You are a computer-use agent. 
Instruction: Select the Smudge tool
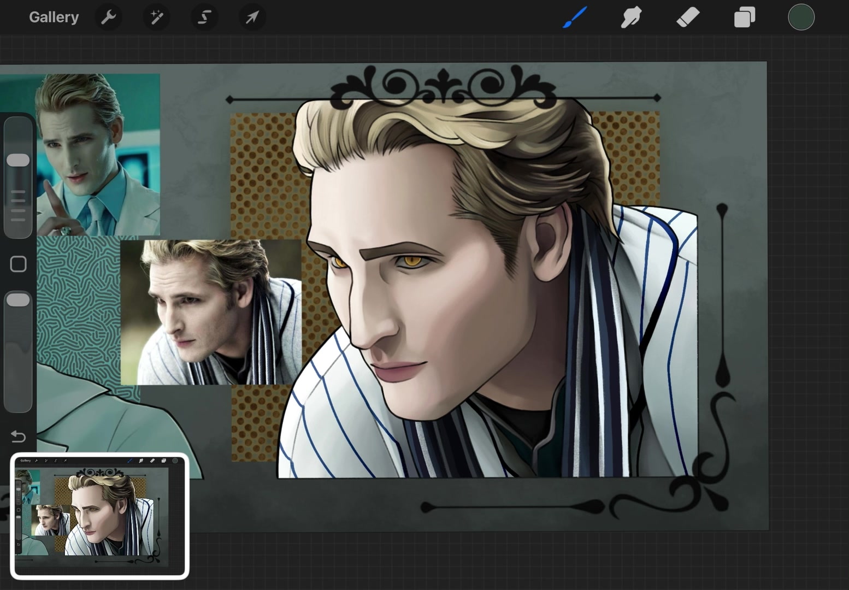click(632, 17)
